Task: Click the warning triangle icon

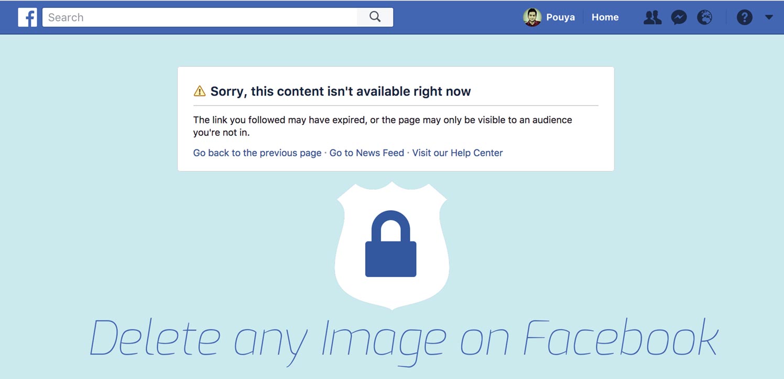Action: click(x=200, y=91)
